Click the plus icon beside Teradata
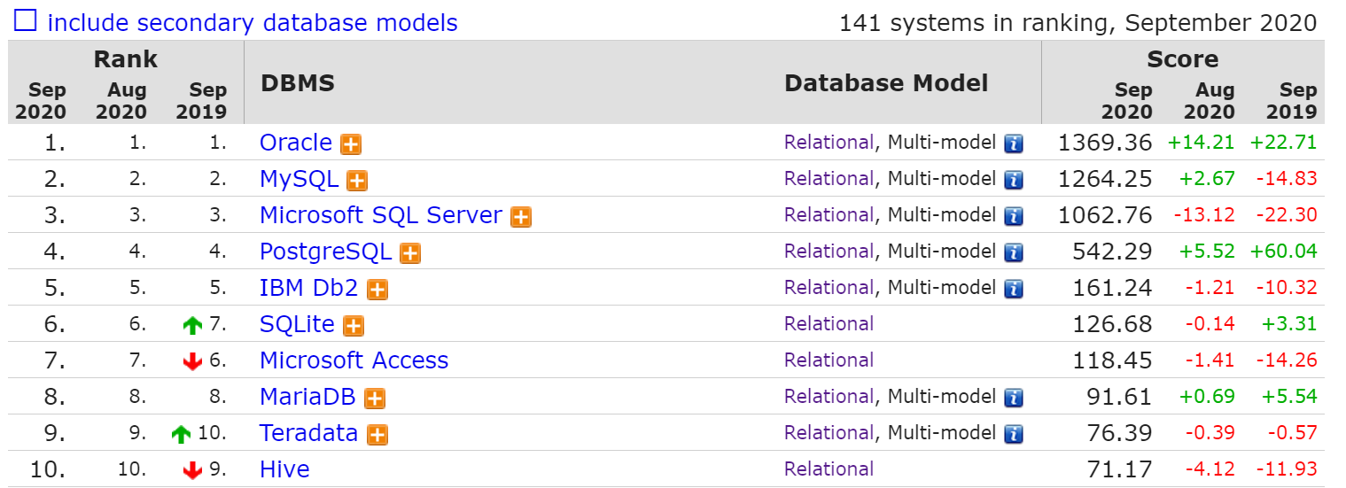Viewport: 1346px width, 488px height. coord(377,435)
